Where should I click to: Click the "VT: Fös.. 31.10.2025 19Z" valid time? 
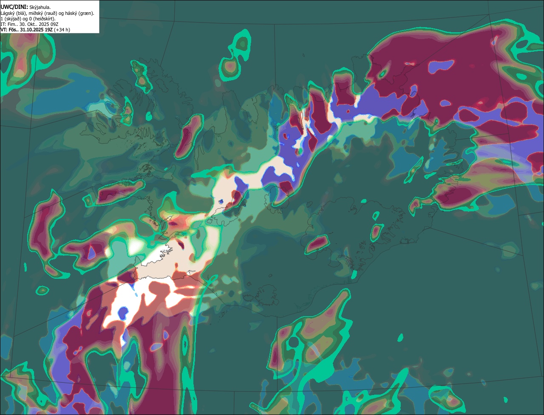click(x=26, y=30)
